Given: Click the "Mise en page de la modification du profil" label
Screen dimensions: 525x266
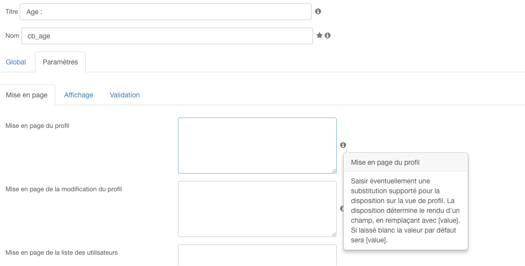Looking at the screenshot, I should [x=64, y=189].
